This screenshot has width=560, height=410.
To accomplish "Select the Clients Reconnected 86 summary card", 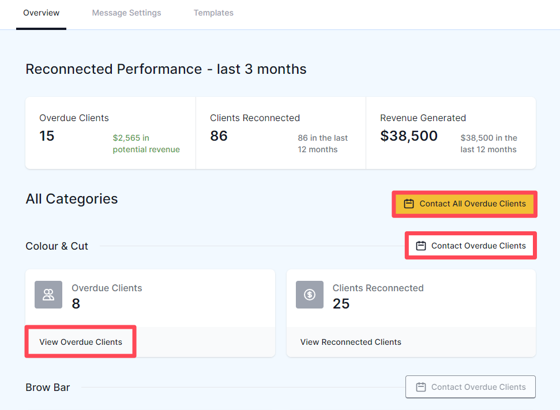I will pos(280,133).
